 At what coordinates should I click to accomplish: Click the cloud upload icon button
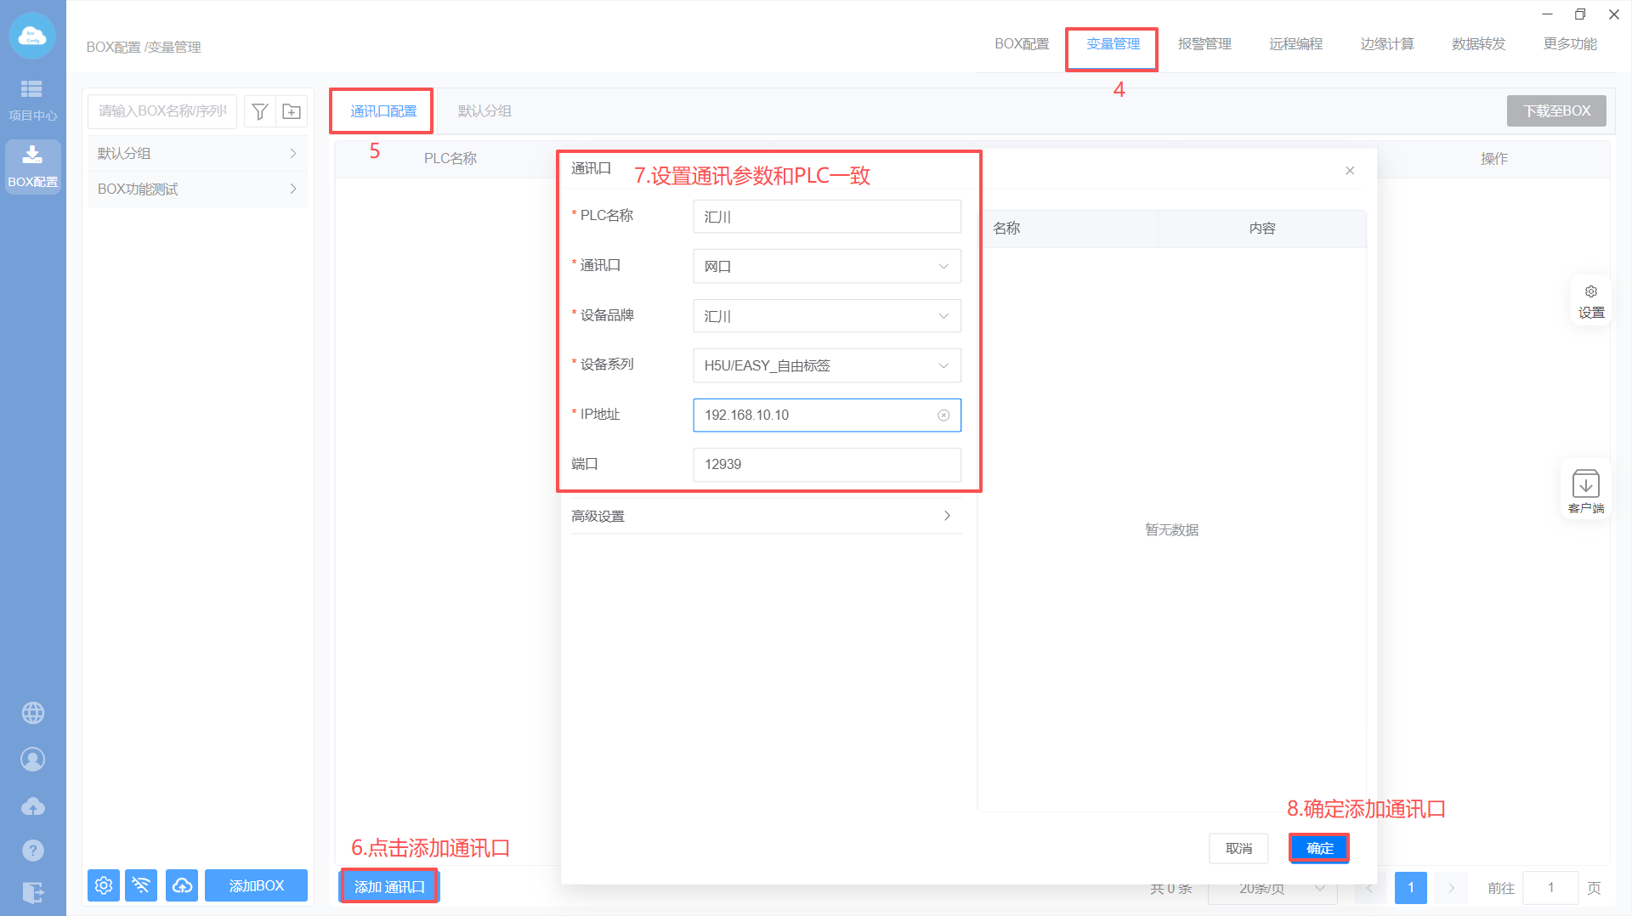click(x=182, y=885)
